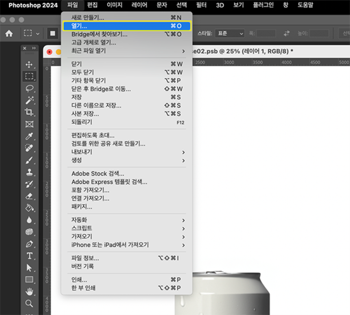Select the Pen tool
The height and width of the screenshot is (315, 350).
pos(29,244)
